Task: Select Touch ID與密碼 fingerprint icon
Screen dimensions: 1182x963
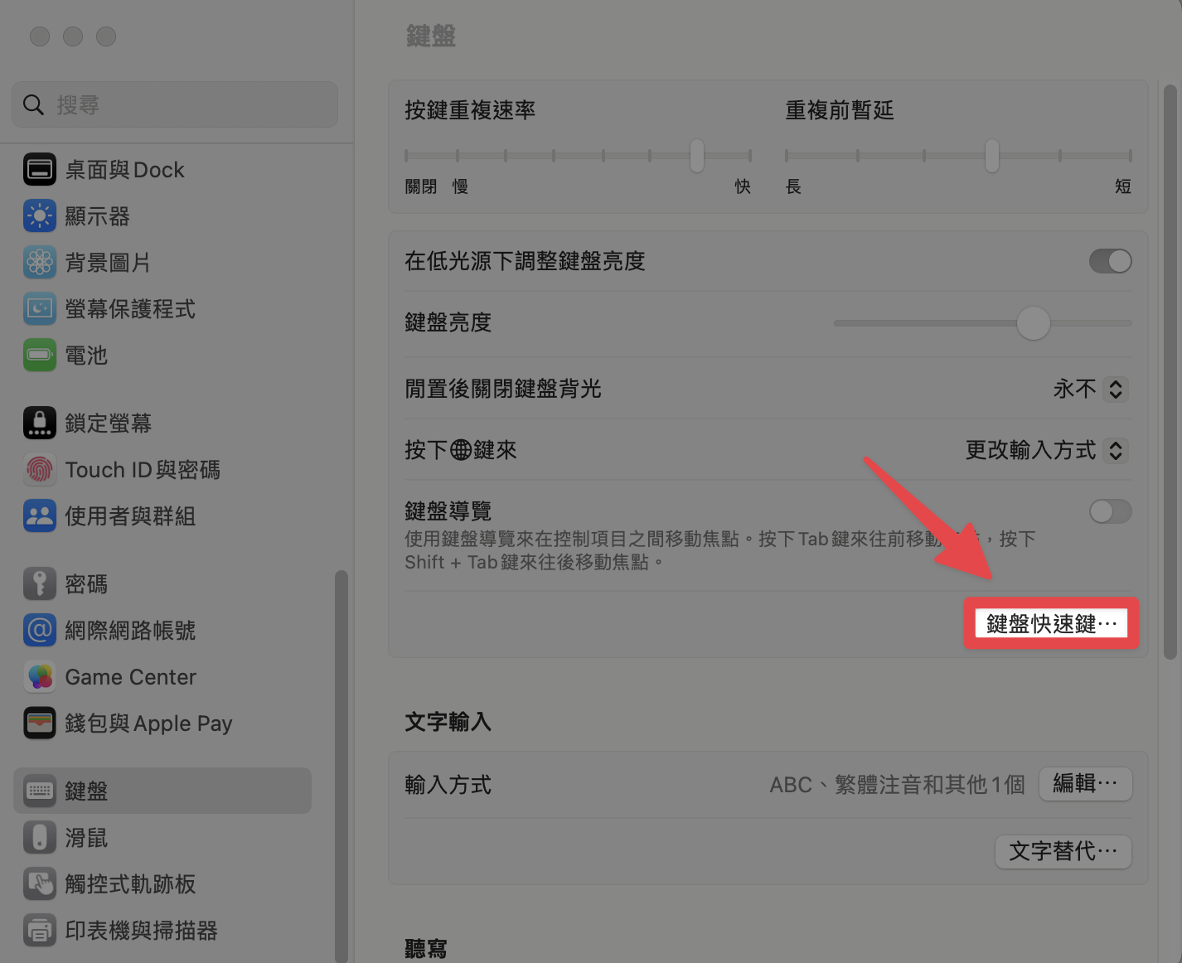Action: coord(40,470)
